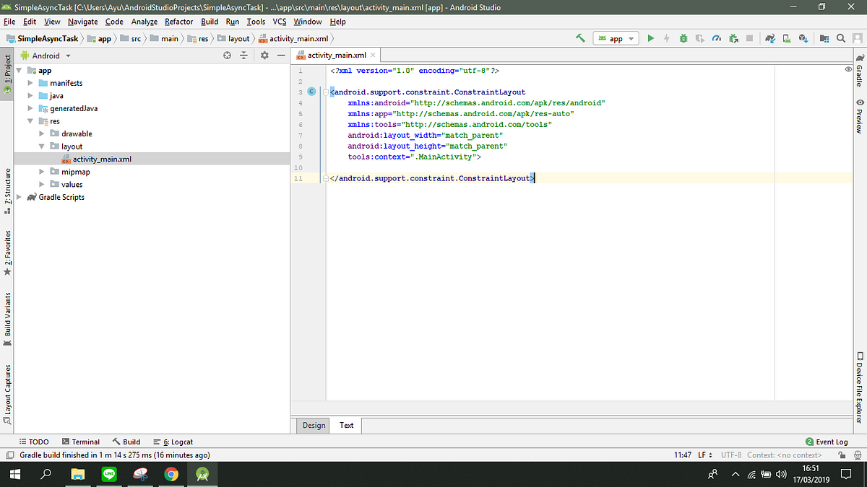Screen dimensions: 867x487
Task: Expand the java folder in project tree
Action: (31, 95)
